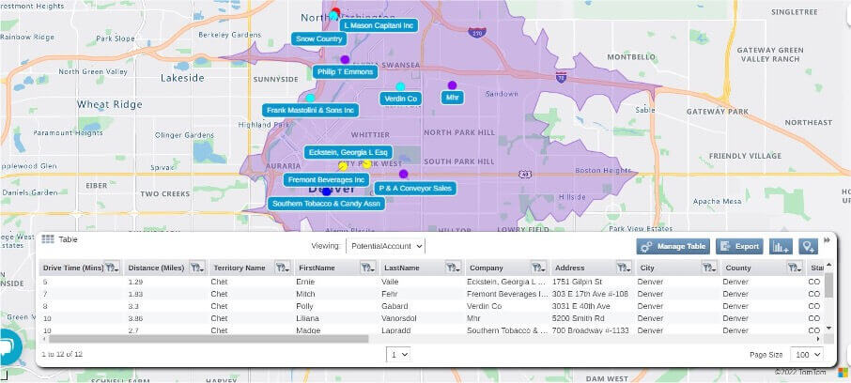The width and height of the screenshot is (851, 383).
Task: Click the table scroll-down arrow
Action: pyautogui.click(x=828, y=329)
